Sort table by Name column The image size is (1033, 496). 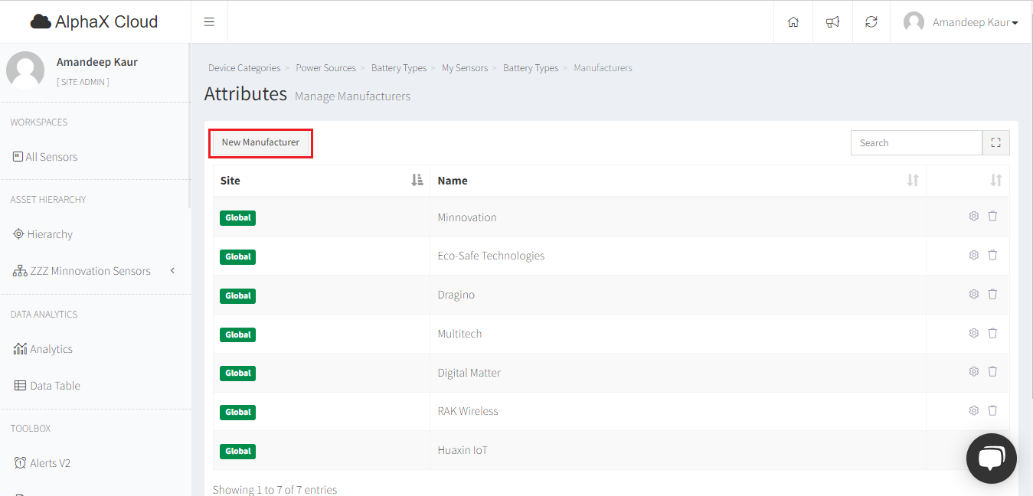tap(913, 181)
